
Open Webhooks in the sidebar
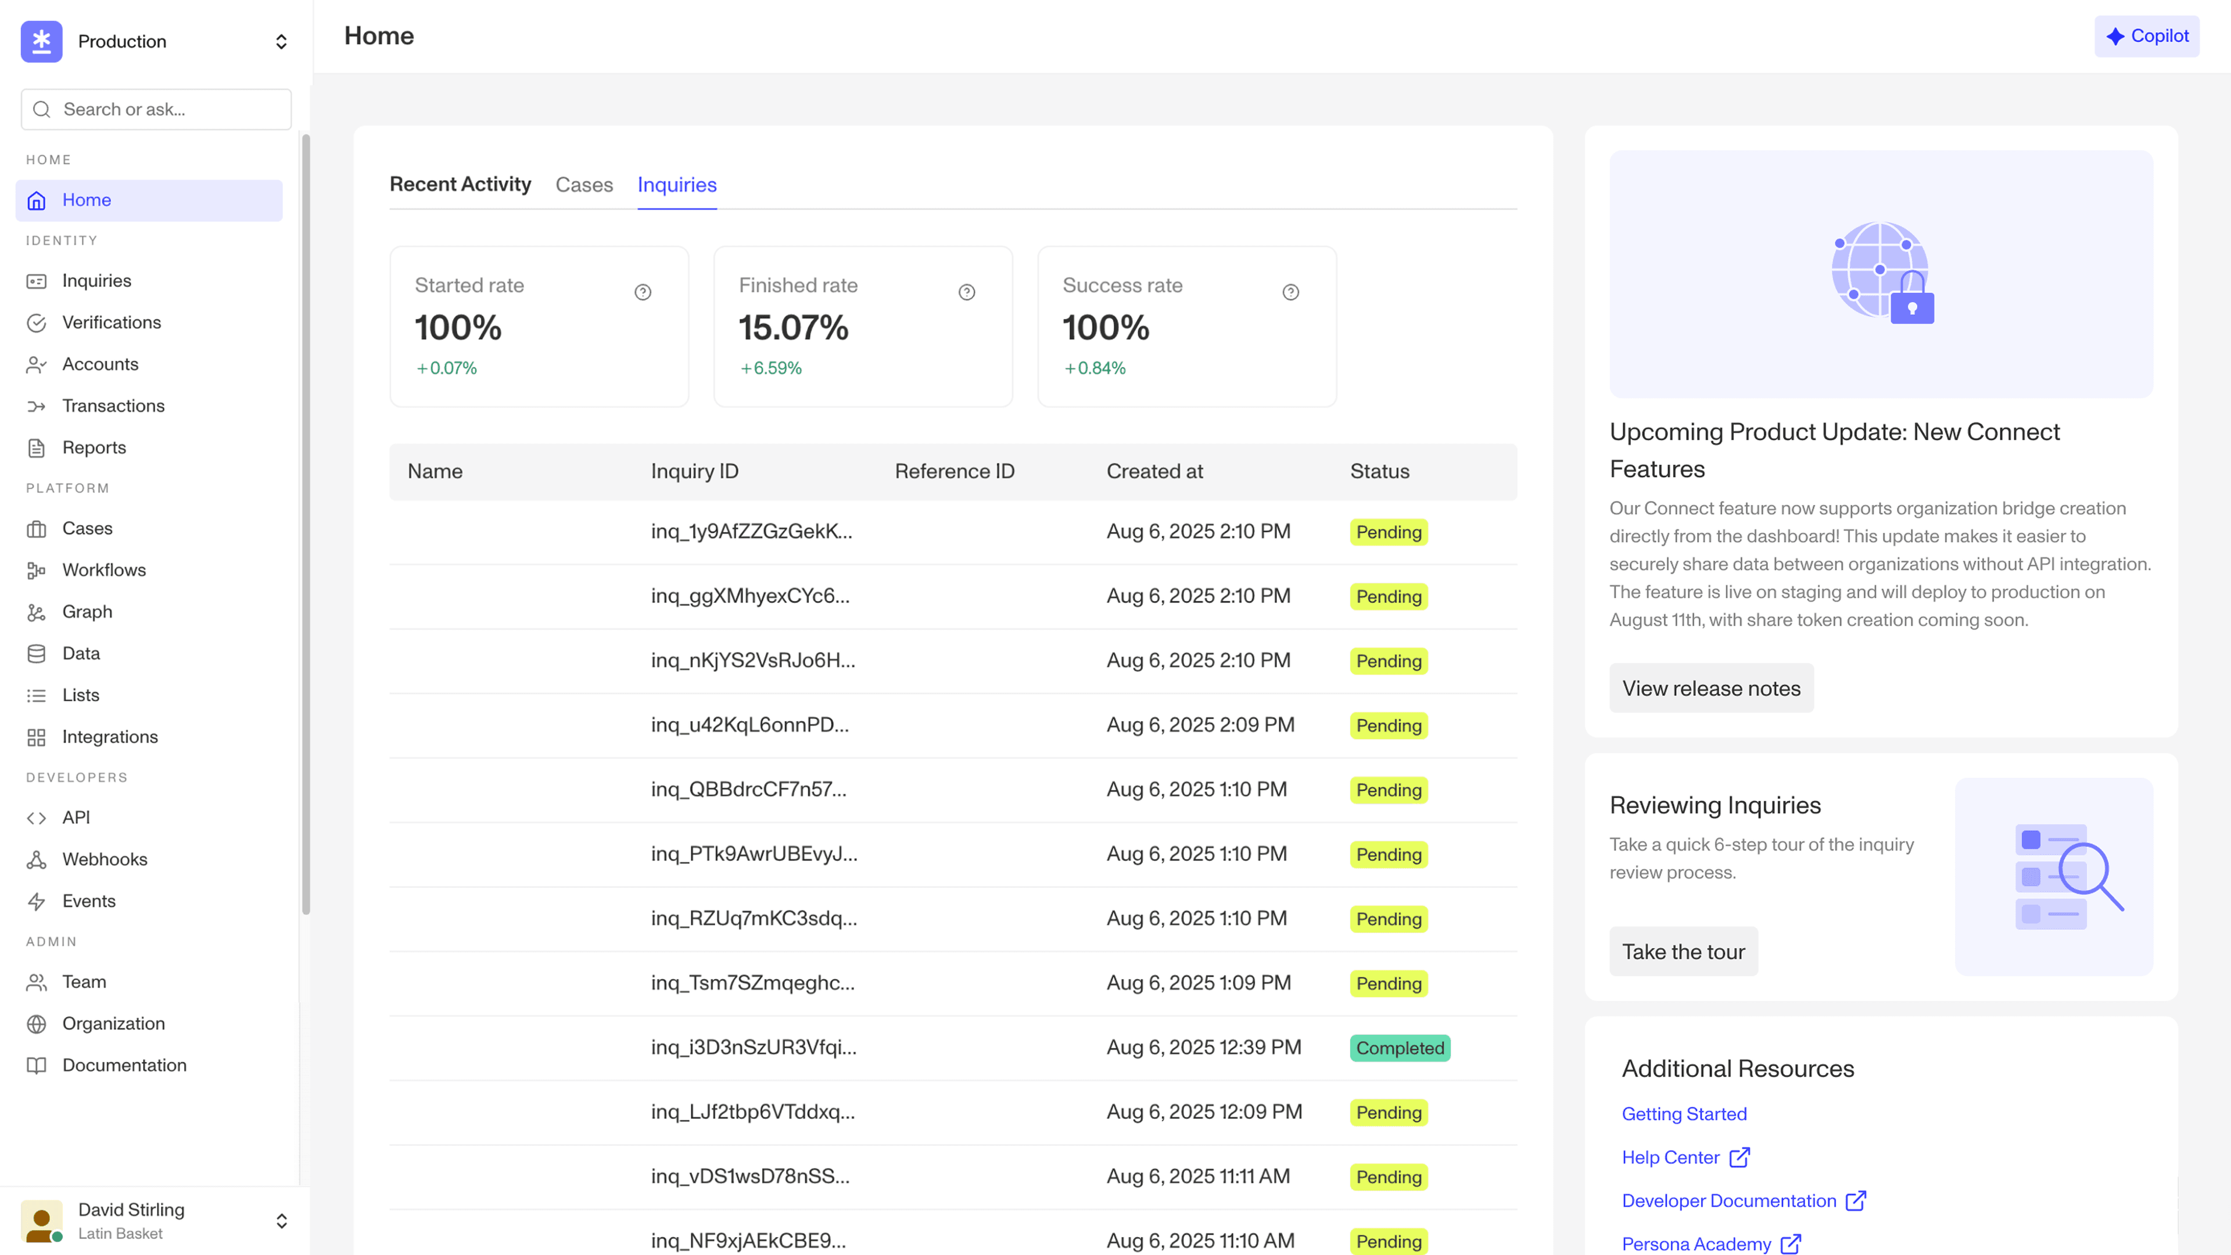pyautogui.click(x=149, y=859)
